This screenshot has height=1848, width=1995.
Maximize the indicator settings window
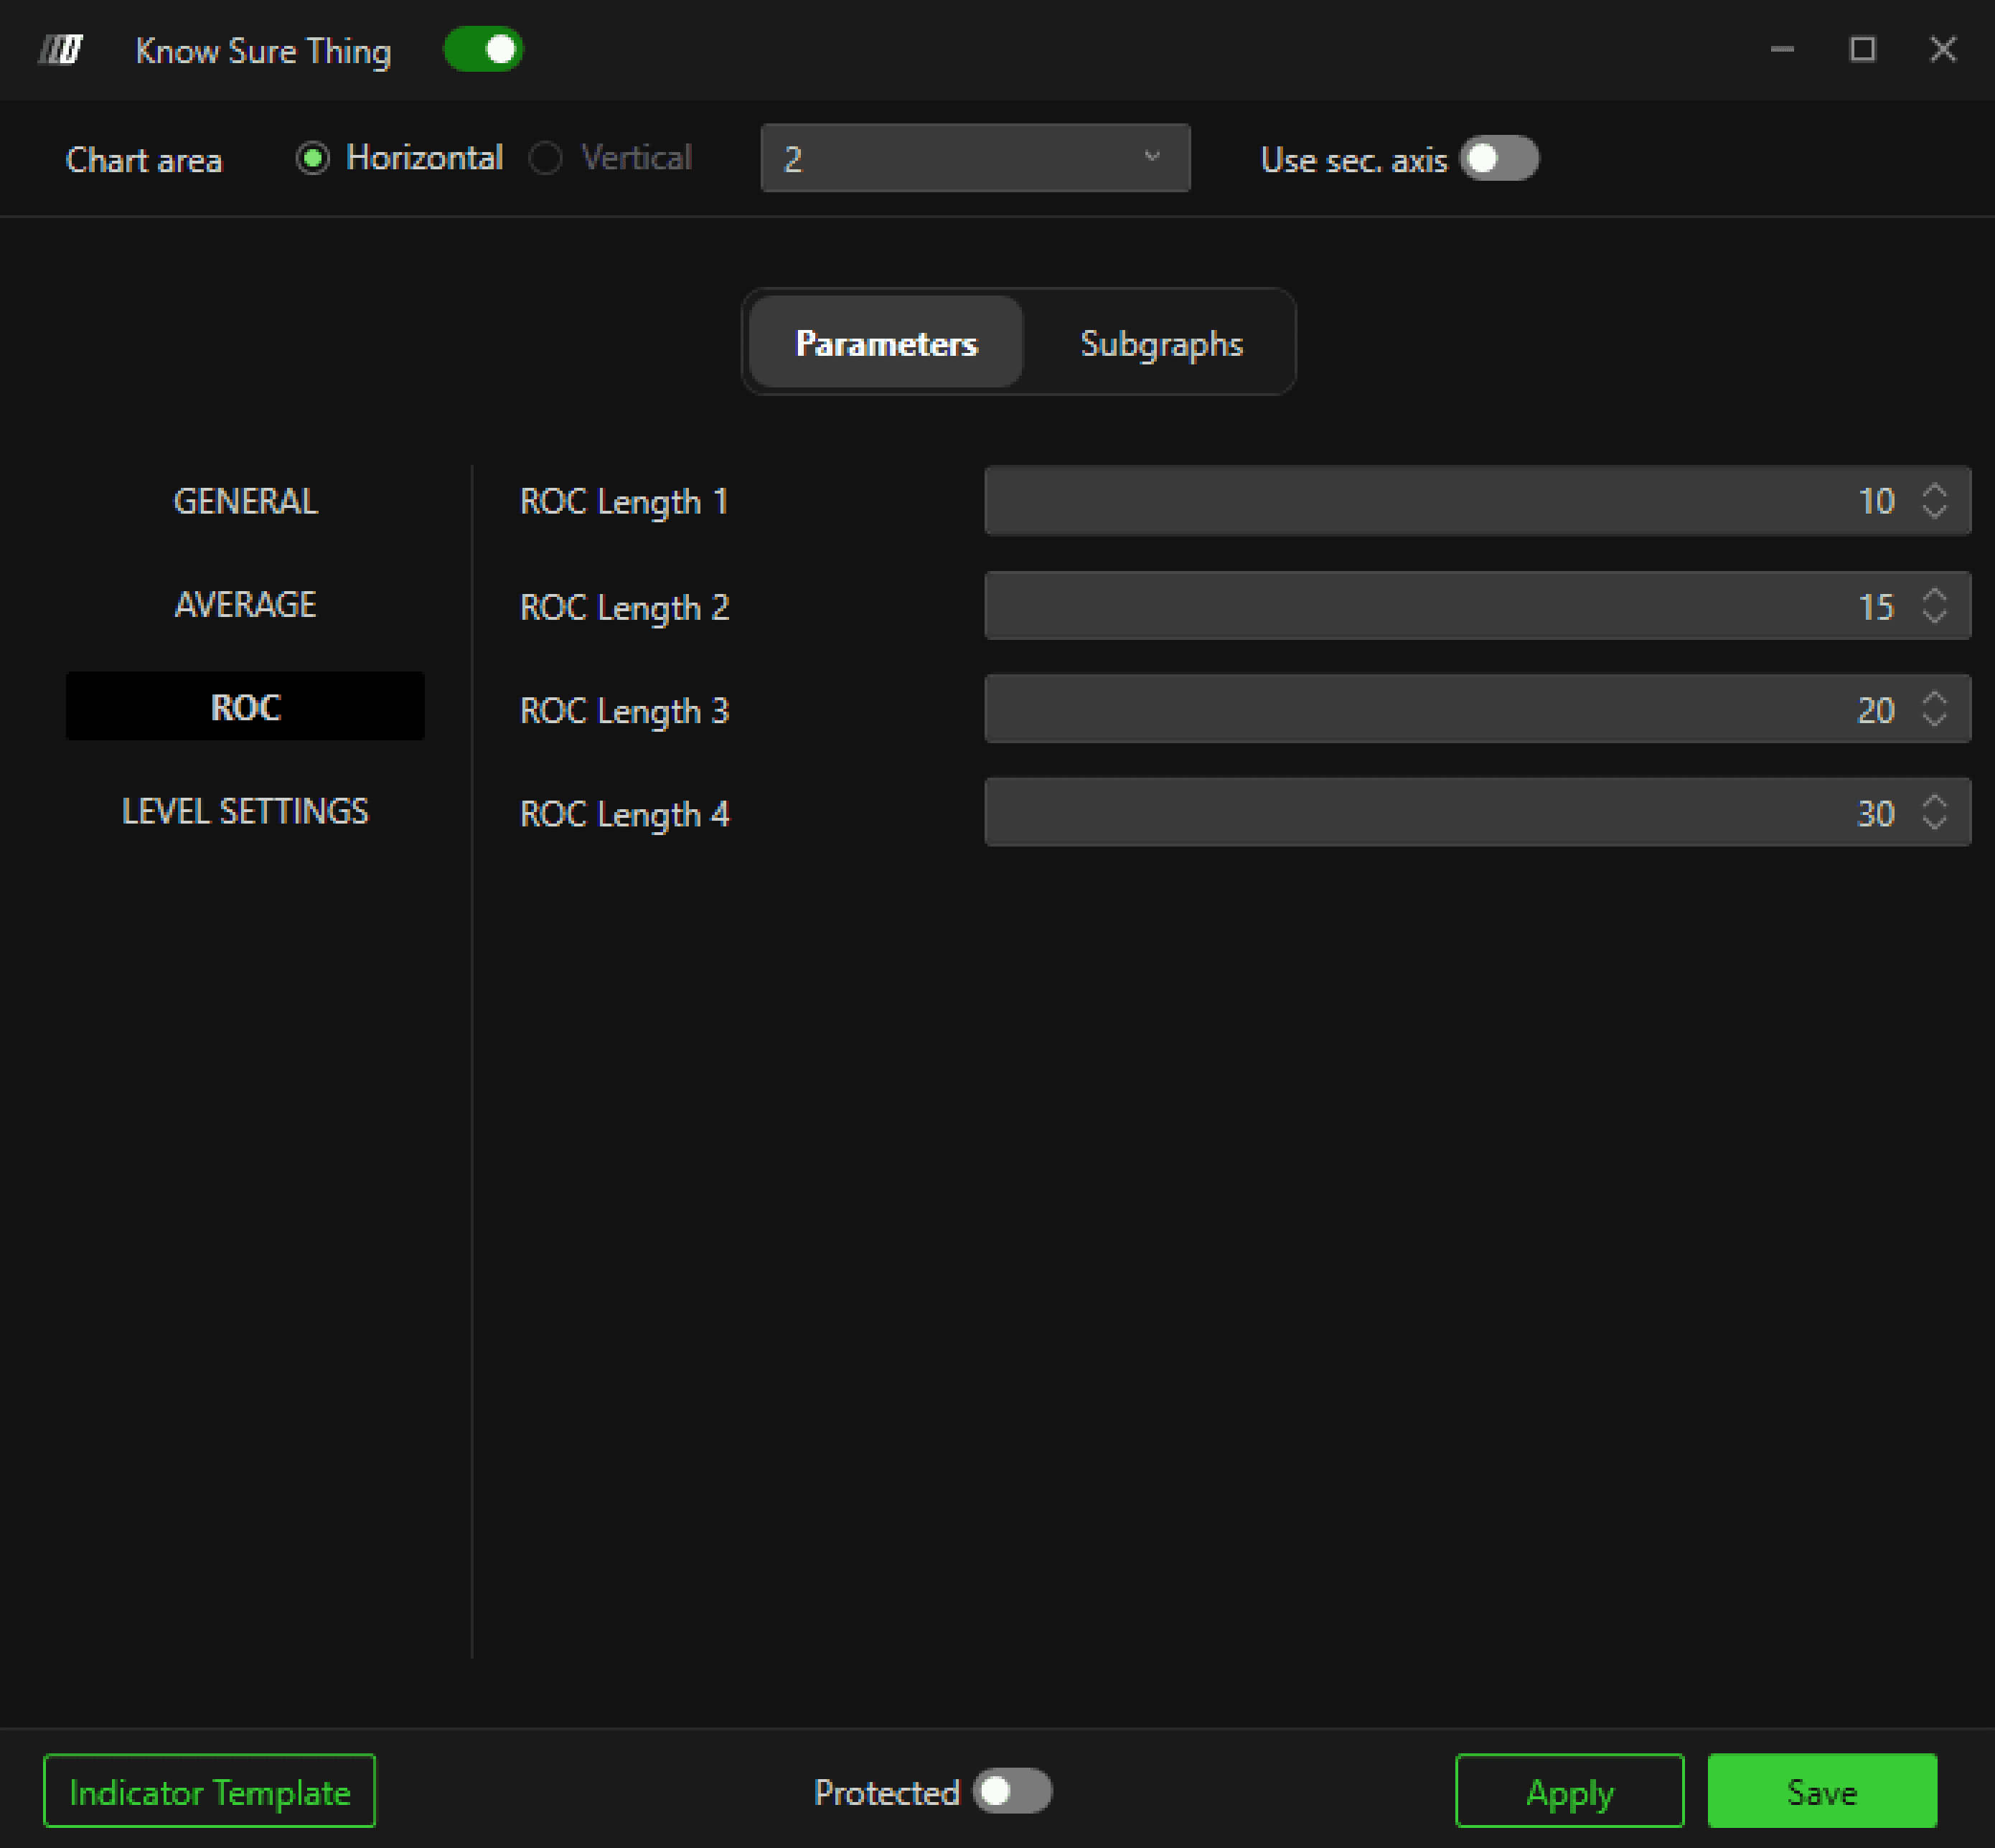tap(1862, 49)
